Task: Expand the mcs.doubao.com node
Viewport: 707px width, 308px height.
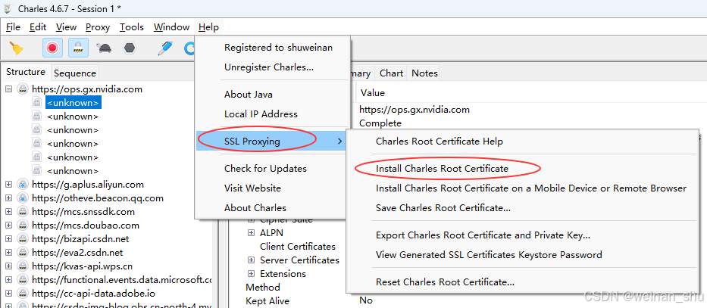Action: 8,226
